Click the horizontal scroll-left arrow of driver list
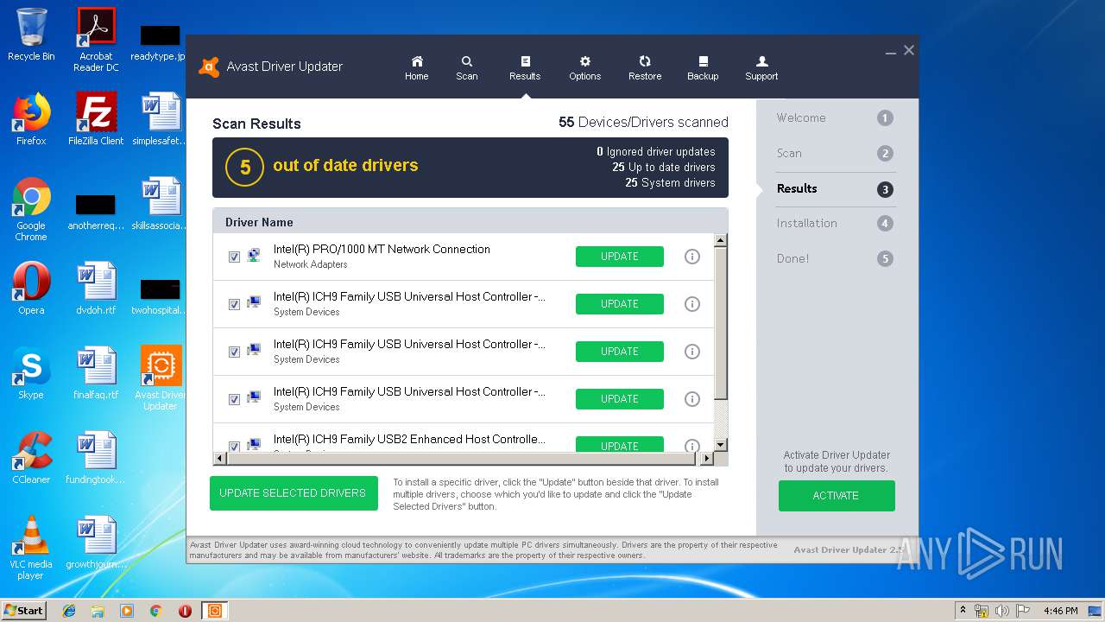The image size is (1105, 622). pos(219,459)
